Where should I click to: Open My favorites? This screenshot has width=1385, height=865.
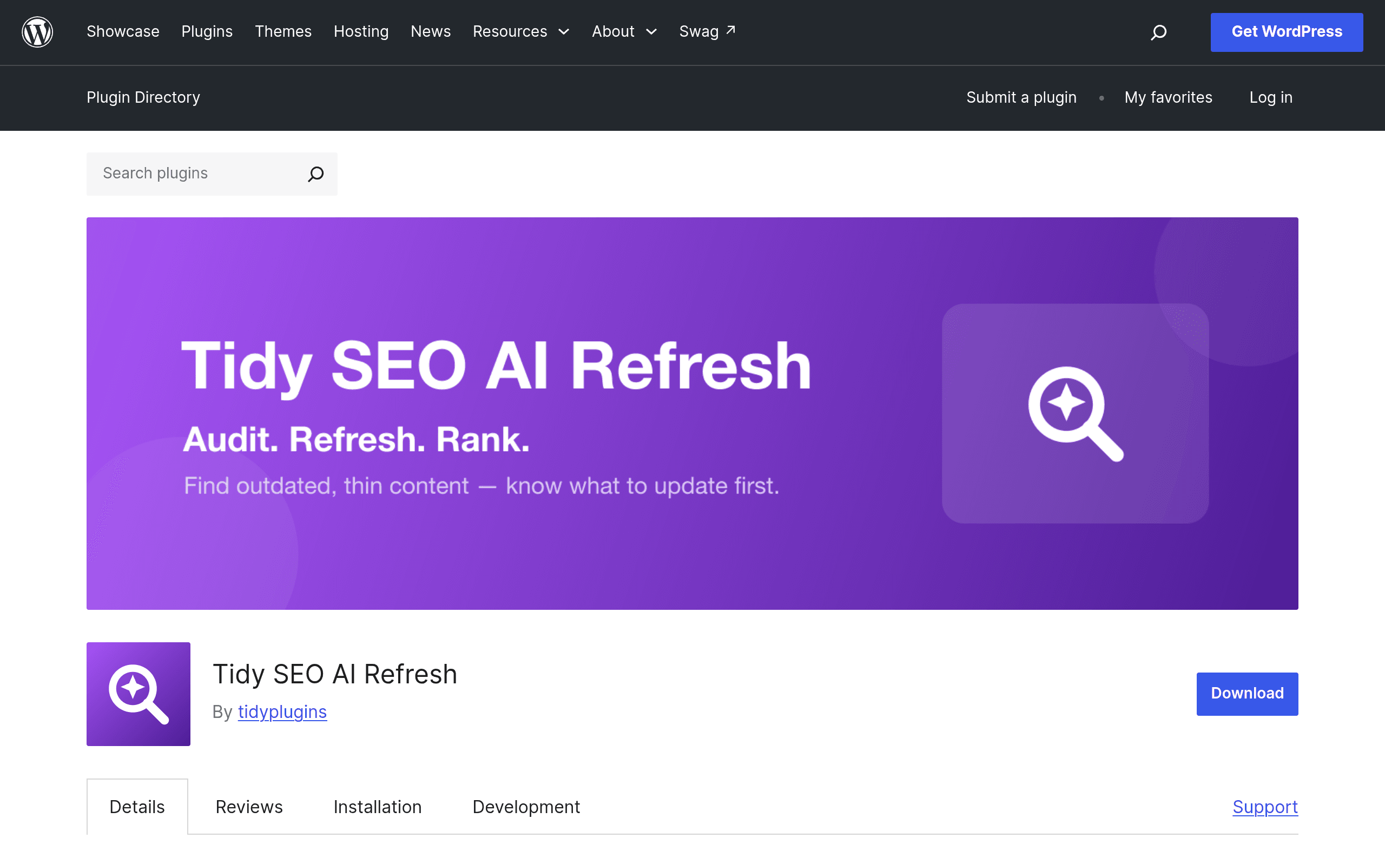tap(1168, 97)
